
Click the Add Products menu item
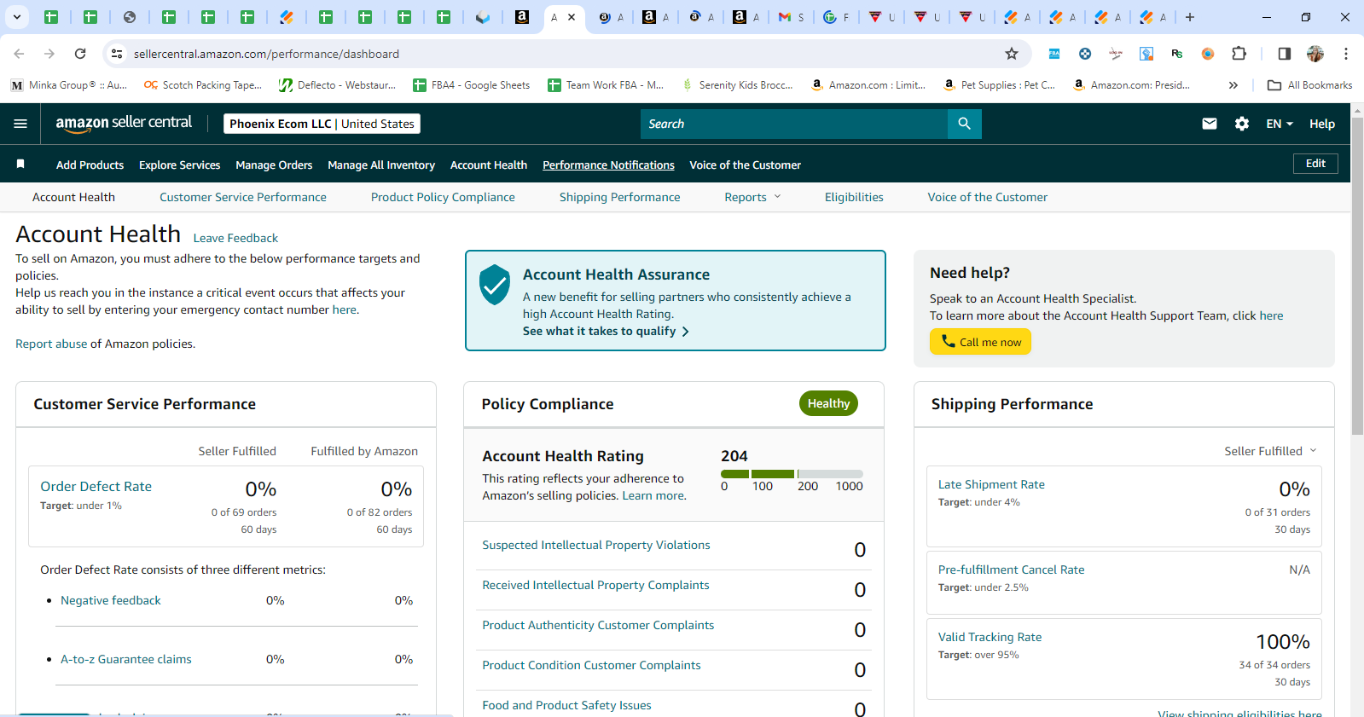click(90, 165)
